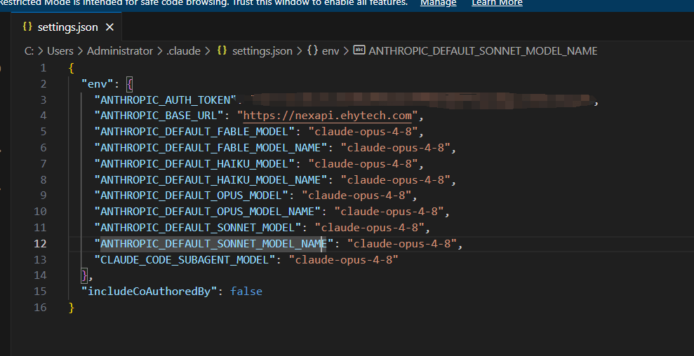The width and height of the screenshot is (694, 356).
Task: Click the claude-opus-4-8 value on line 8
Action: [x=395, y=179]
